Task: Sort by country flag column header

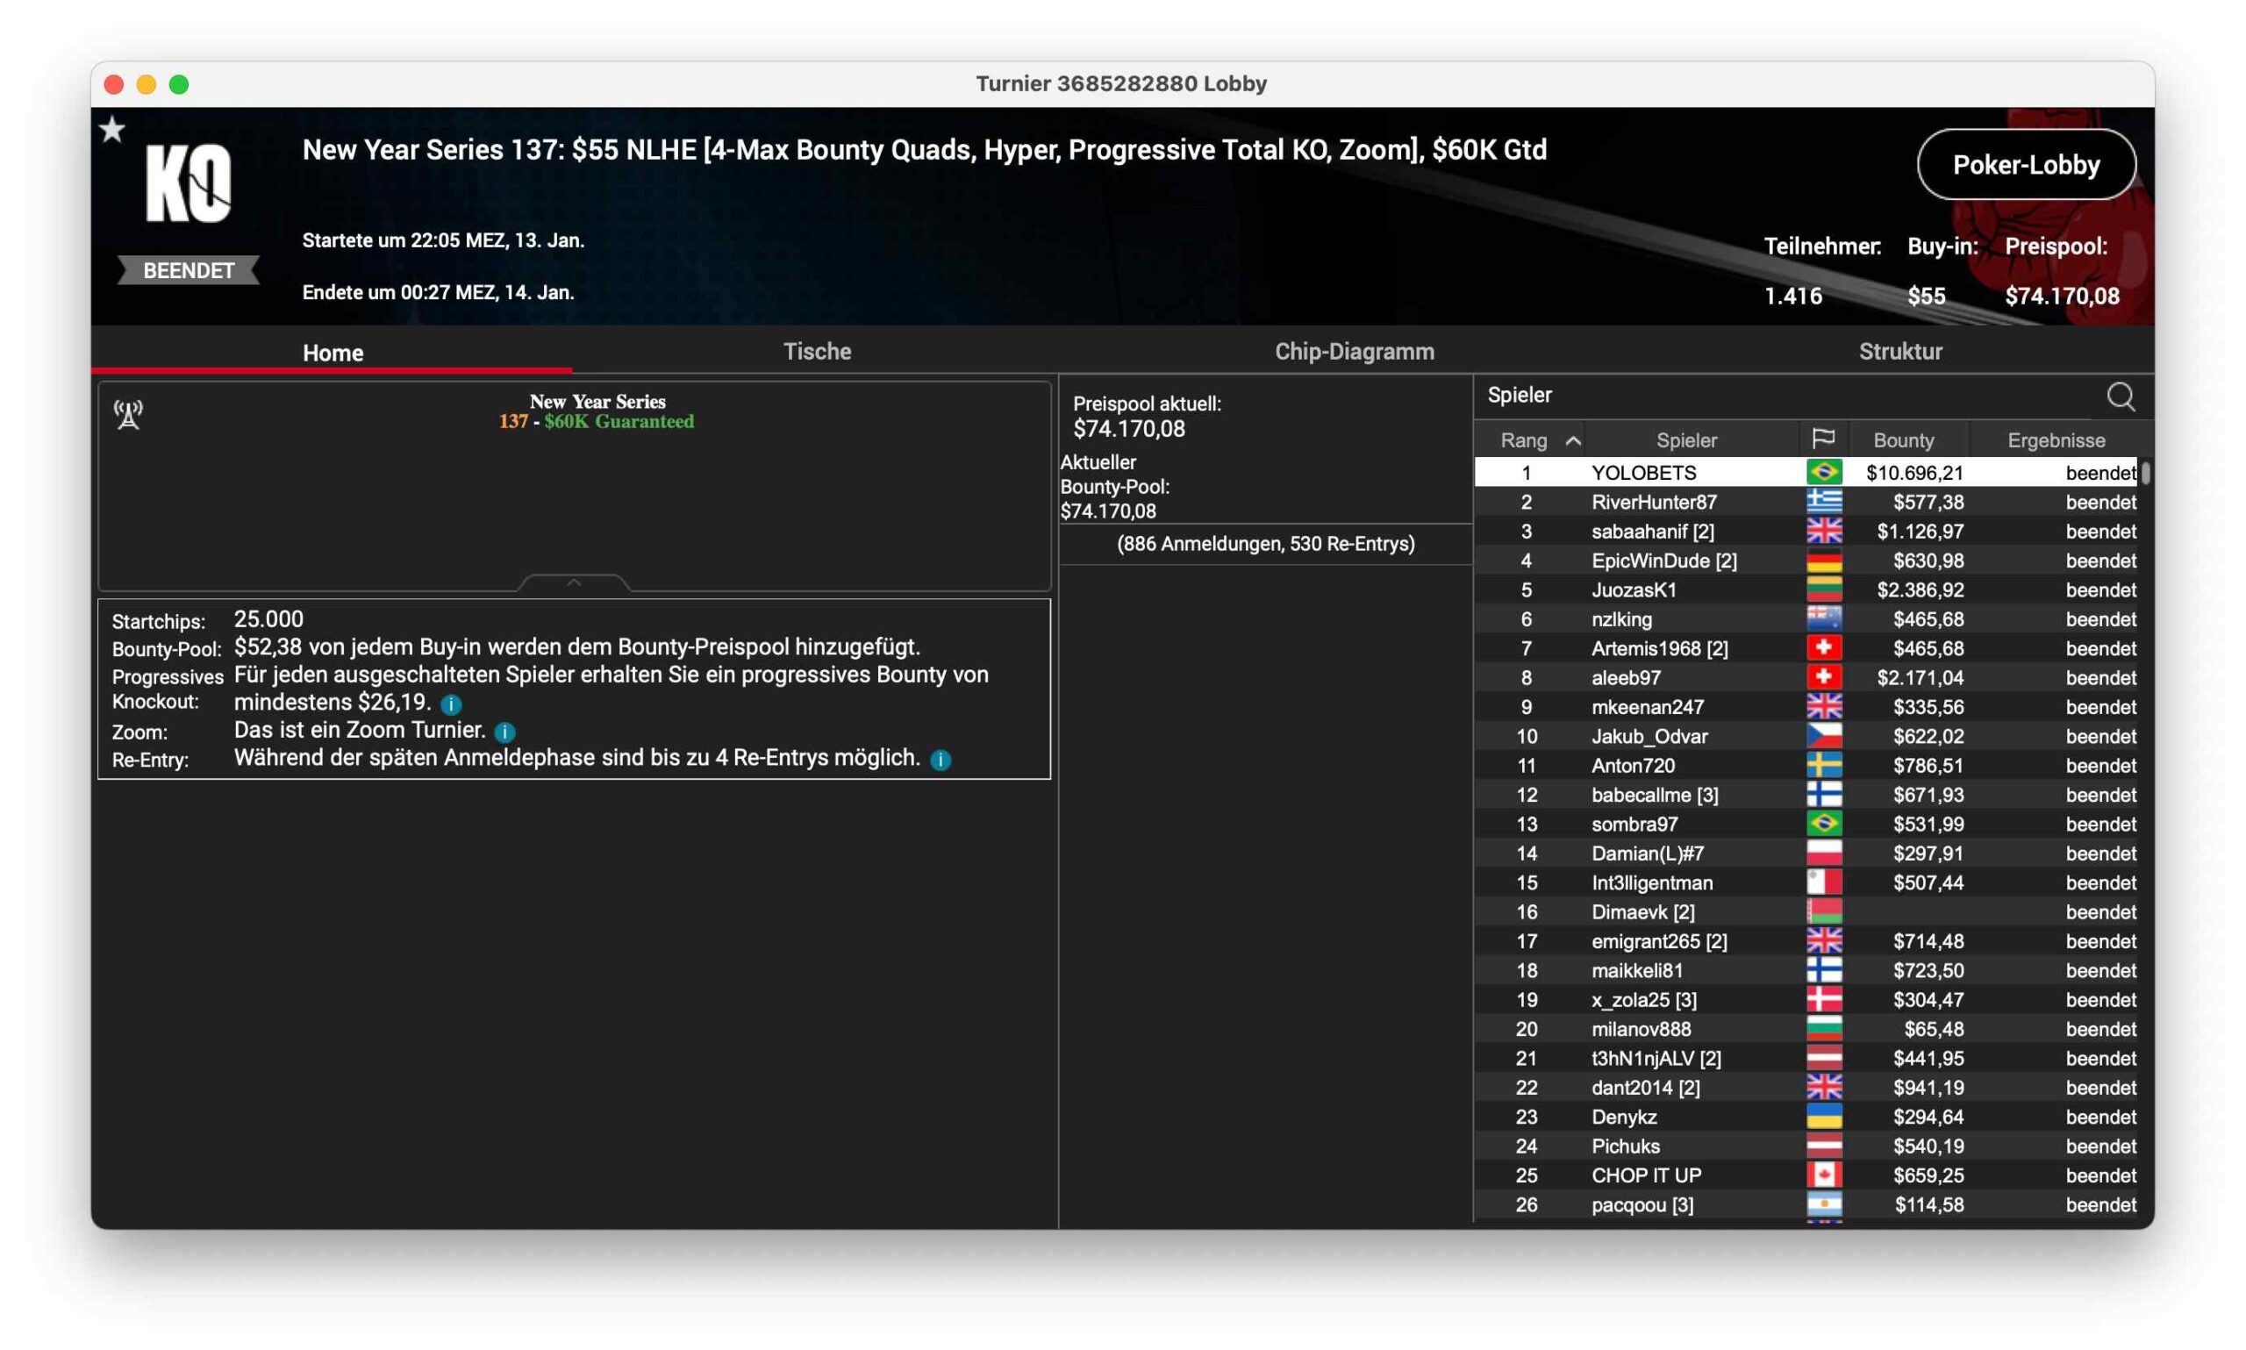Action: point(1823,439)
